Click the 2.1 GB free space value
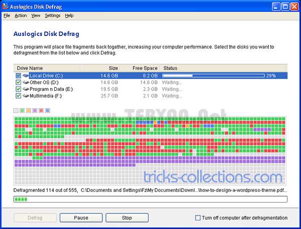This screenshot has height=229, width=301. pos(150,96)
